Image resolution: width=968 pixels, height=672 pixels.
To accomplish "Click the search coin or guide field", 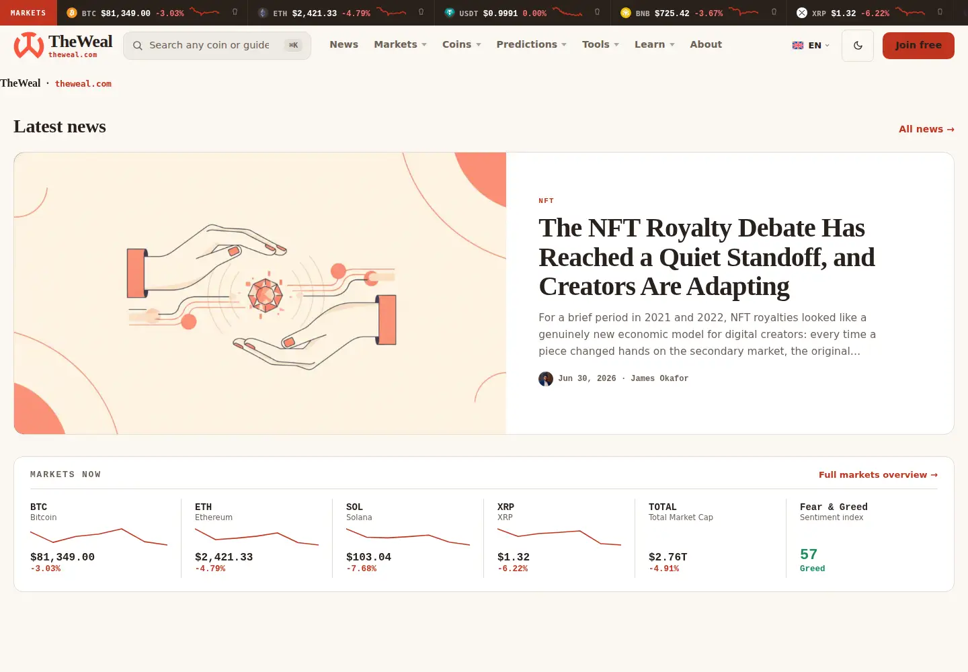I will pos(217,46).
